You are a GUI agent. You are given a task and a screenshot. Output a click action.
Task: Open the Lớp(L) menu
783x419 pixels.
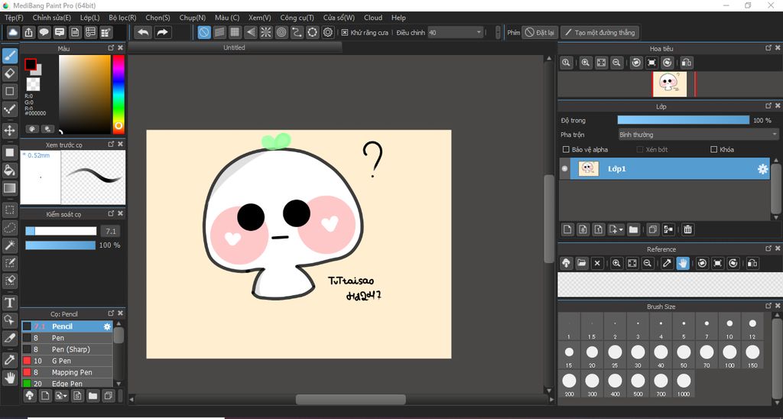[90, 18]
